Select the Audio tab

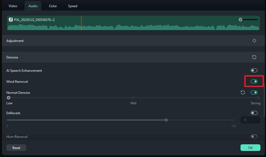(33, 6)
